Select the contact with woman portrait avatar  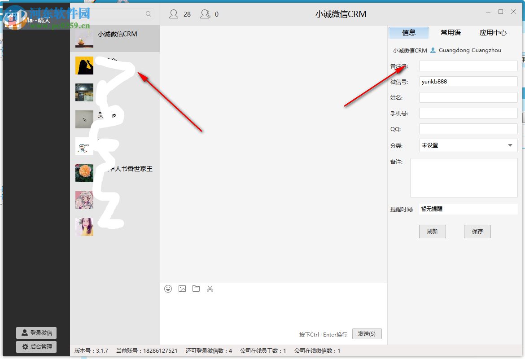click(x=84, y=227)
